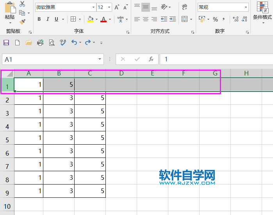This screenshot has height=215, width=273.
Task: Select cell C9 containing 5
Action: coord(90,191)
